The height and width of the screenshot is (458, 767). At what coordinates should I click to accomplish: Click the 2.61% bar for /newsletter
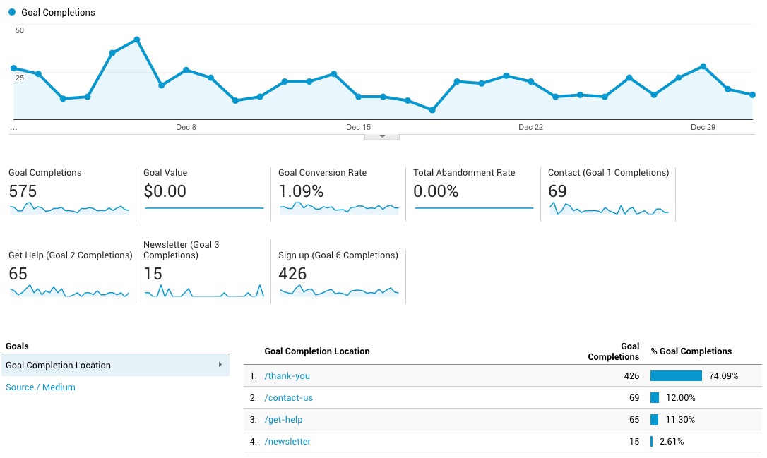[x=652, y=441]
